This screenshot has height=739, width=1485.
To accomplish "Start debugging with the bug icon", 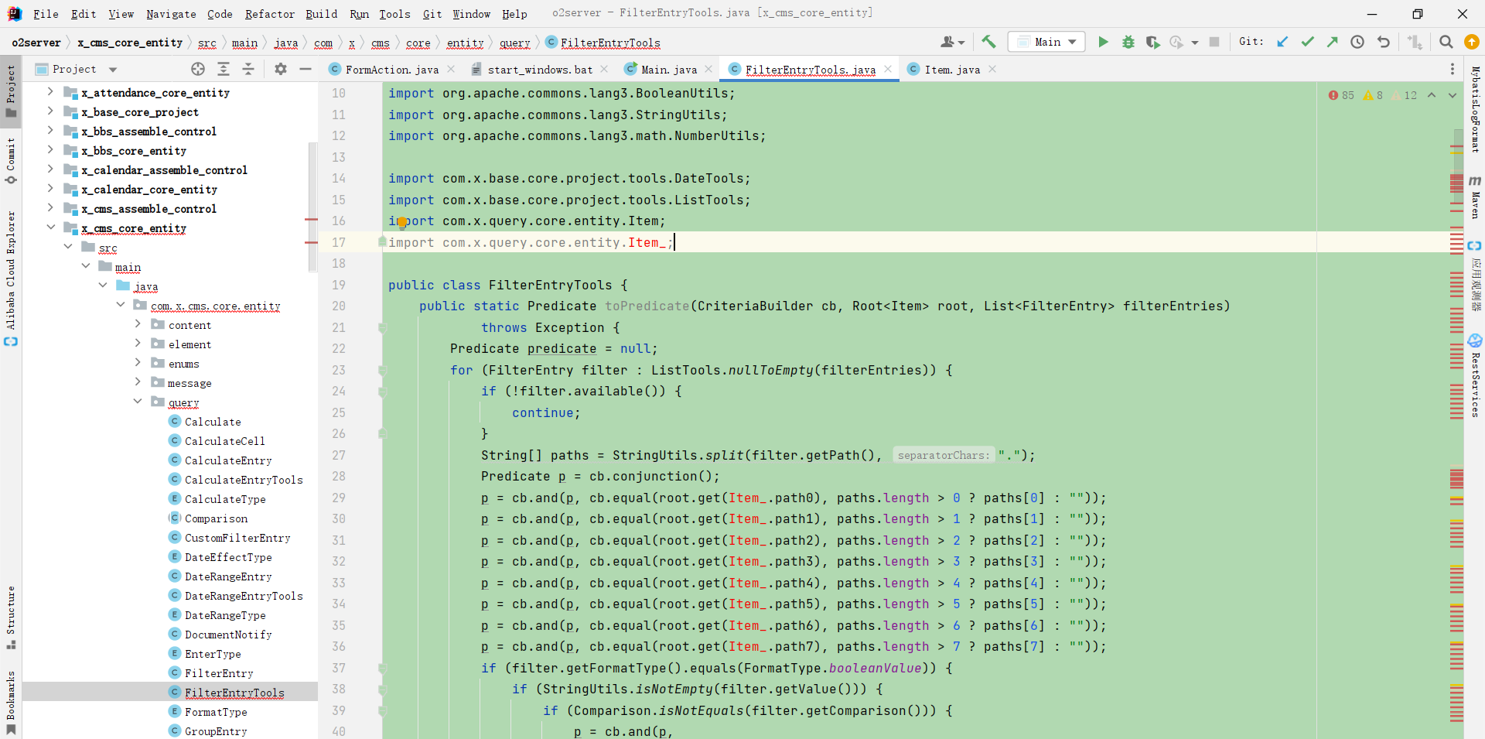I will 1128,42.
